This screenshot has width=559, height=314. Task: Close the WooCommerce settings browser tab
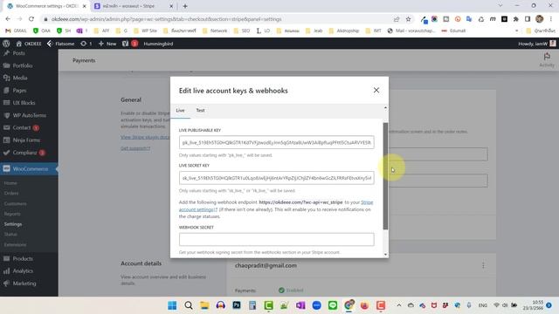click(85, 6)
